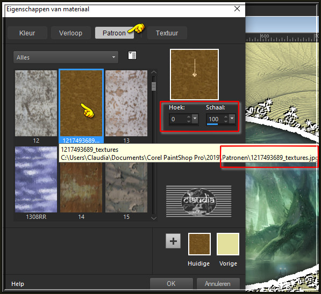Click the scroll up arrow of pattern list
321x294 pixels.
154,72
